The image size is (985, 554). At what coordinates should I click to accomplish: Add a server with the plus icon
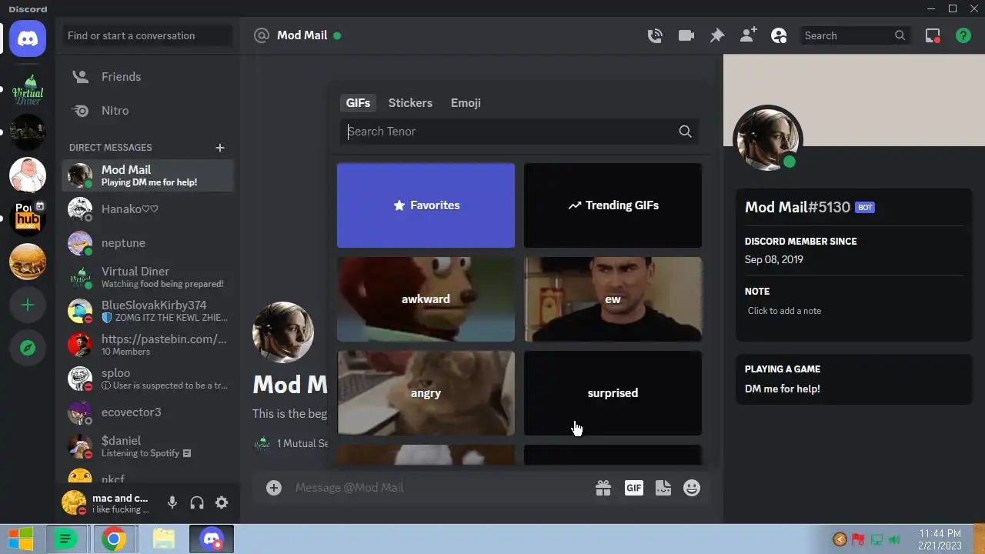pos(28,305)
